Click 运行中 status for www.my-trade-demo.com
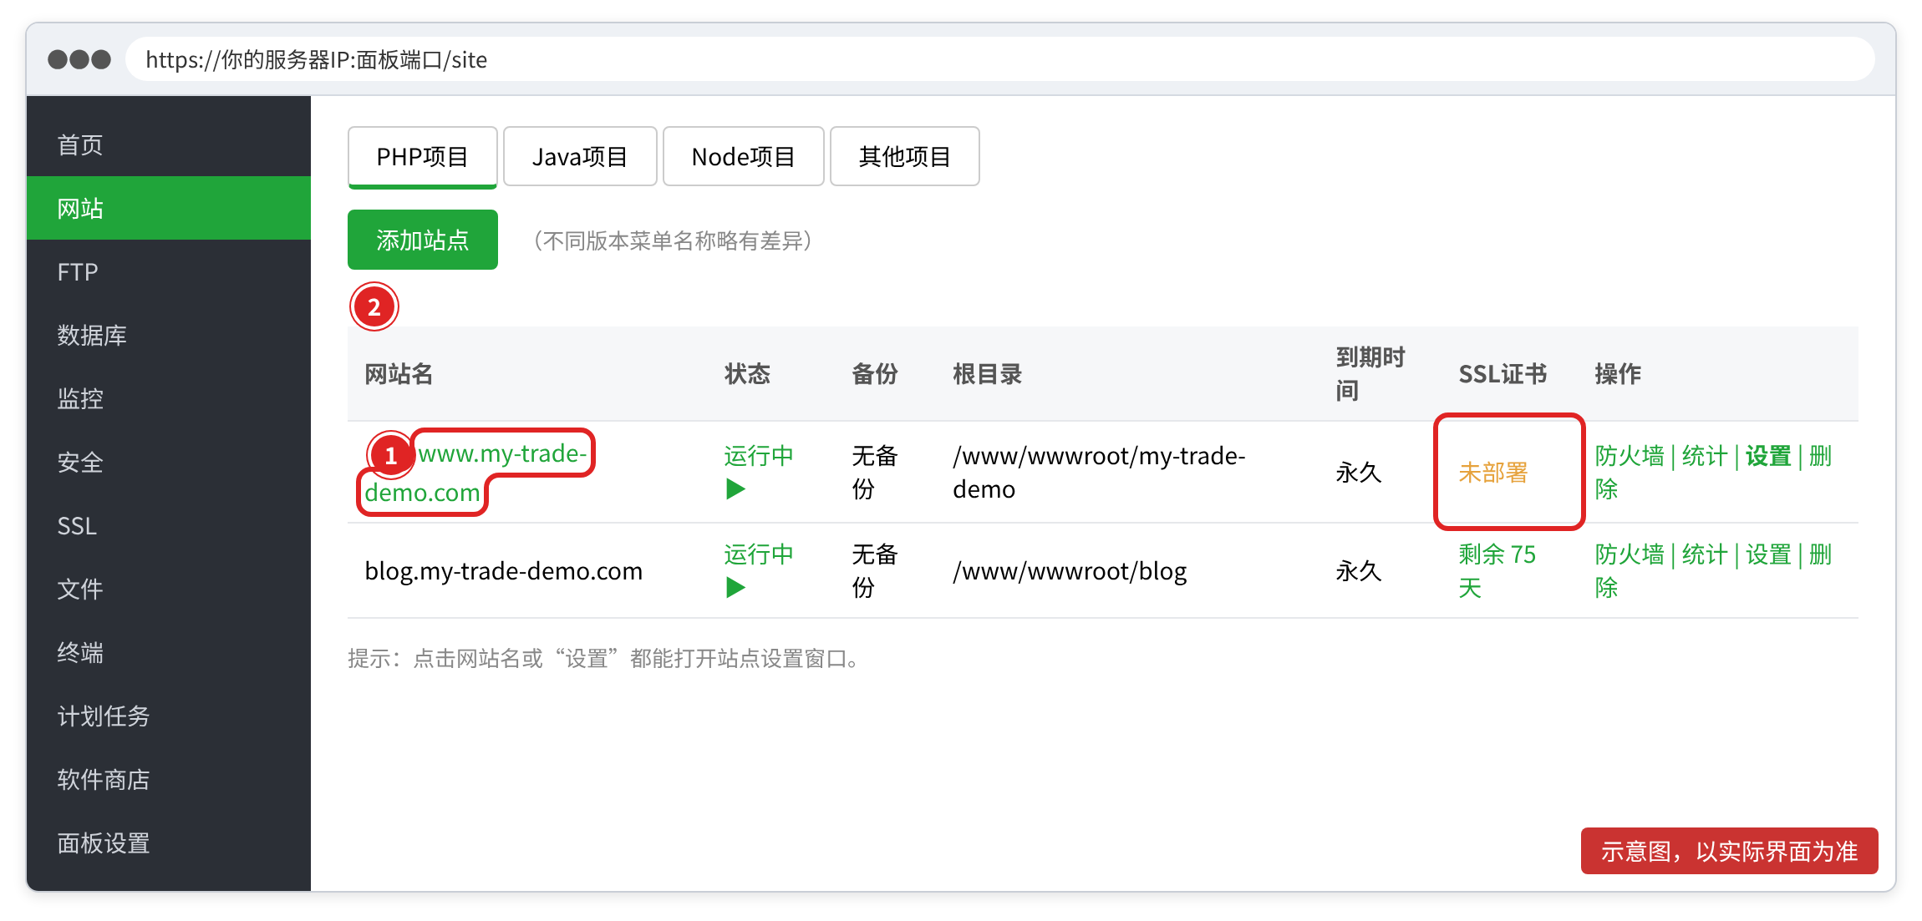The image size is (1922, 921). coord(758,455)
